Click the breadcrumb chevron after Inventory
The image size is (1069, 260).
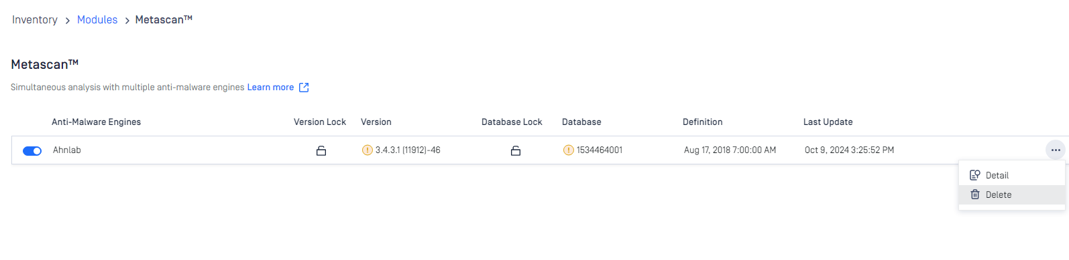tap(68, 21)
